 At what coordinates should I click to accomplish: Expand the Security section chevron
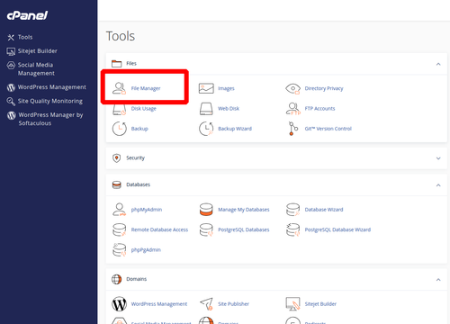pyautogui.click(x=438, y=158)
